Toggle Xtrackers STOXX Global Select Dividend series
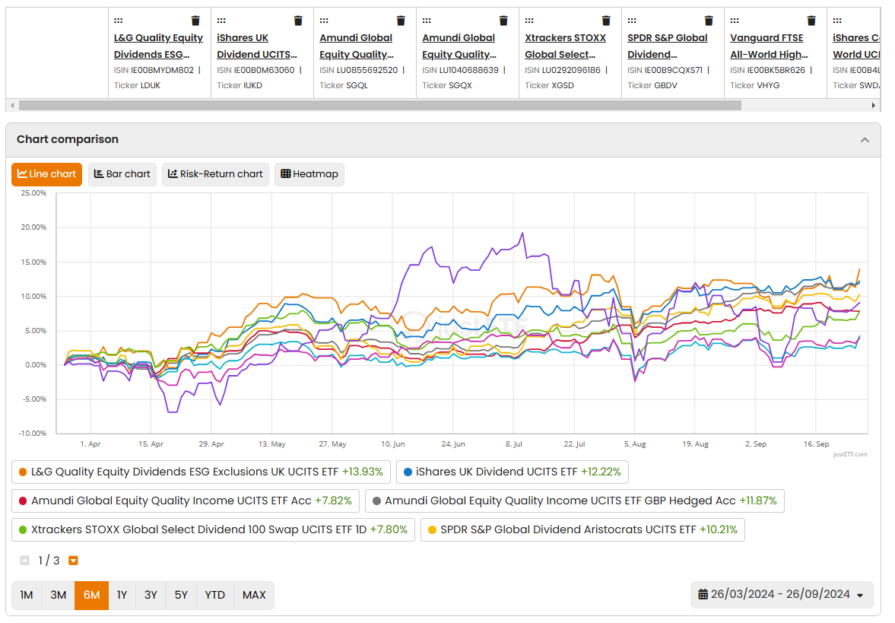895x623 pixels. tap(213, 530)
